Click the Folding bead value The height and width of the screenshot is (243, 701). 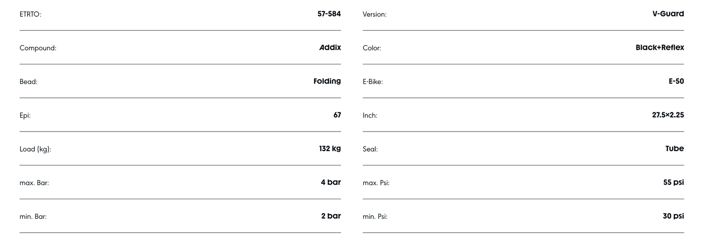click(x=327, y=81)
